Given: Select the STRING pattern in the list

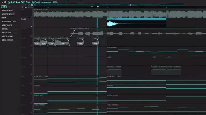Looking at the screenshot, I should (5, 29).
